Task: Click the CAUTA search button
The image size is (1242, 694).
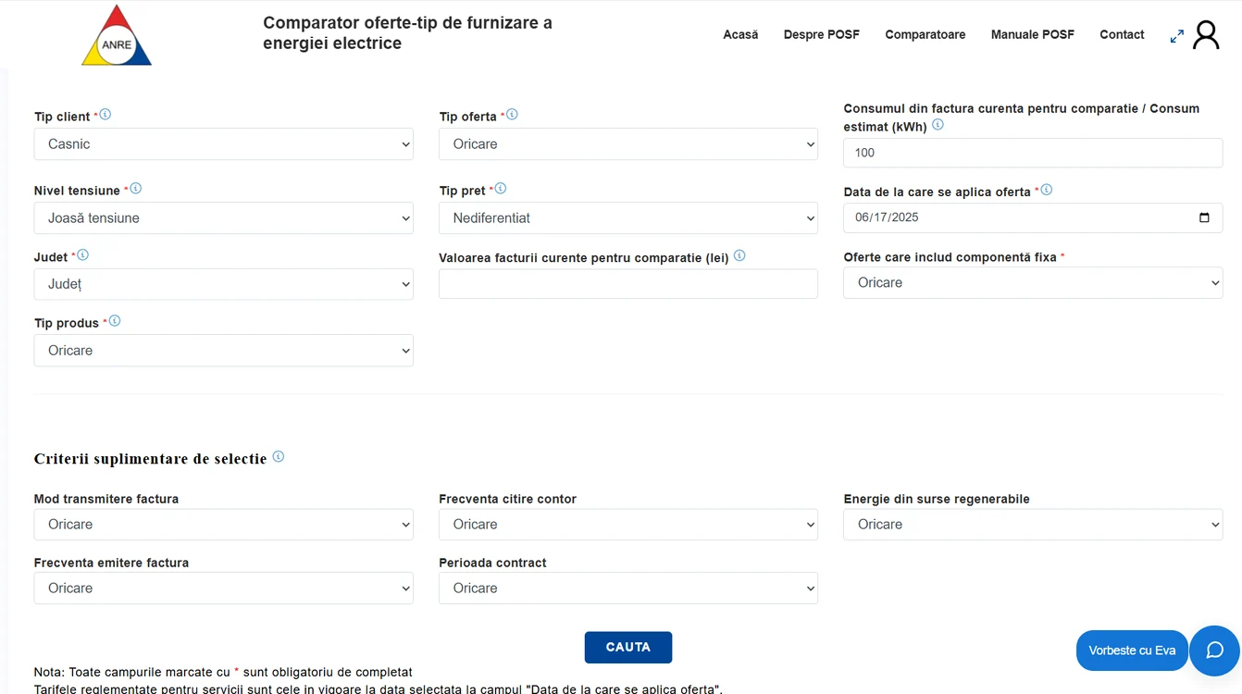Action: (x=628, y=648)
